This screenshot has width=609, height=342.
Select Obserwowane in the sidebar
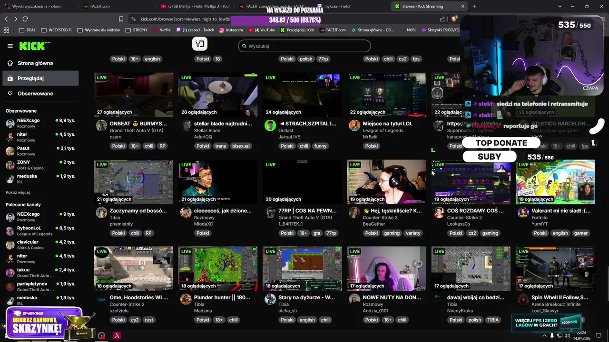tap(40, 94)
